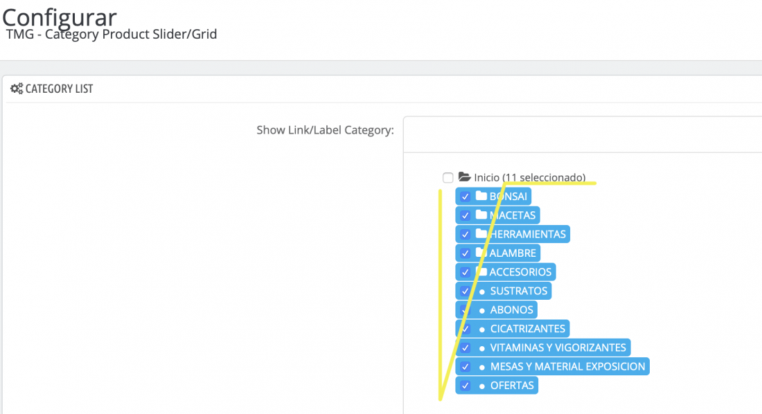Untick the VITAMINAS Y VIGORIZANTES checkbox

[x=465, y=348]
